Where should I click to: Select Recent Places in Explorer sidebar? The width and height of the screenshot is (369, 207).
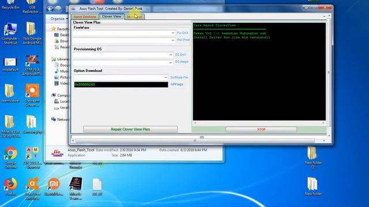click(62, 47)
